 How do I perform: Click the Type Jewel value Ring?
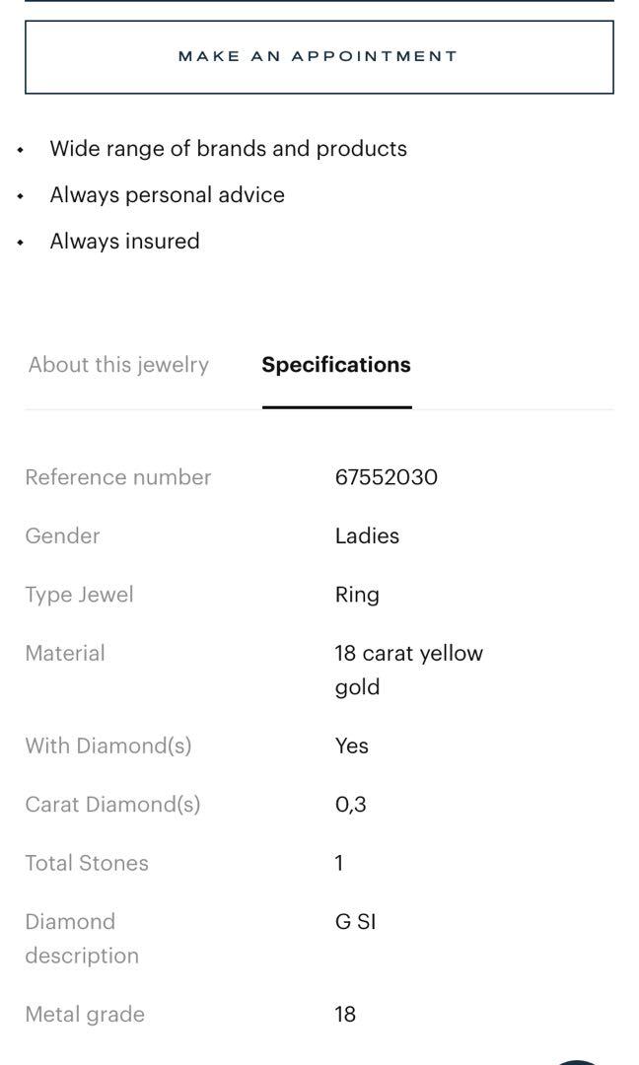[356, 595]
